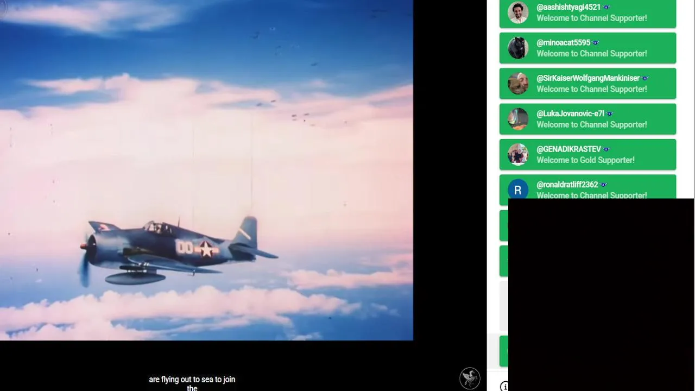The height and width of the screenshot is (391, 695).
Task: Open the username @aashishtyagi4521
Action: (x=568, y=7)
